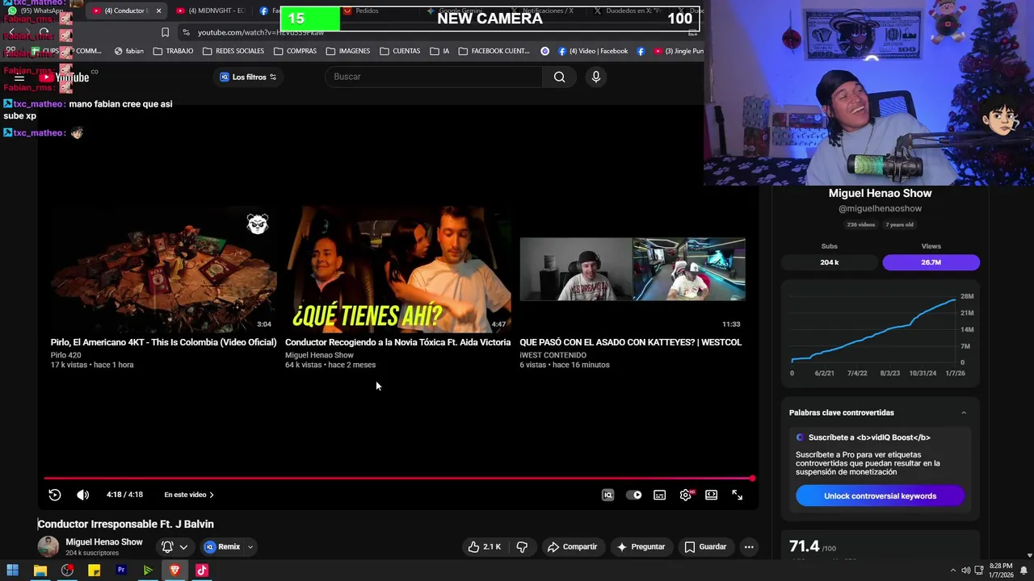The width and height of the screenshot is (1034, 581).
Task: Open the notification bell dropdown
Action: tap(174, 546)
